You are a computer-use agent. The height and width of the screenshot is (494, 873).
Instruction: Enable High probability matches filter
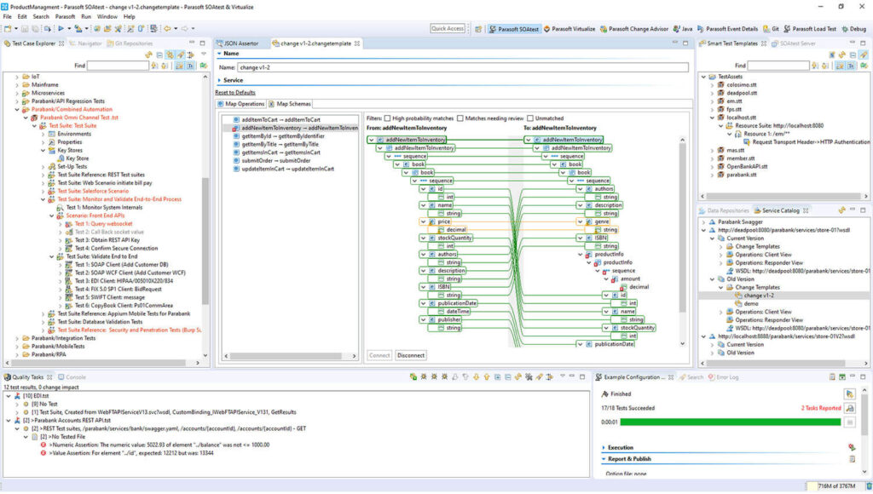388,118
